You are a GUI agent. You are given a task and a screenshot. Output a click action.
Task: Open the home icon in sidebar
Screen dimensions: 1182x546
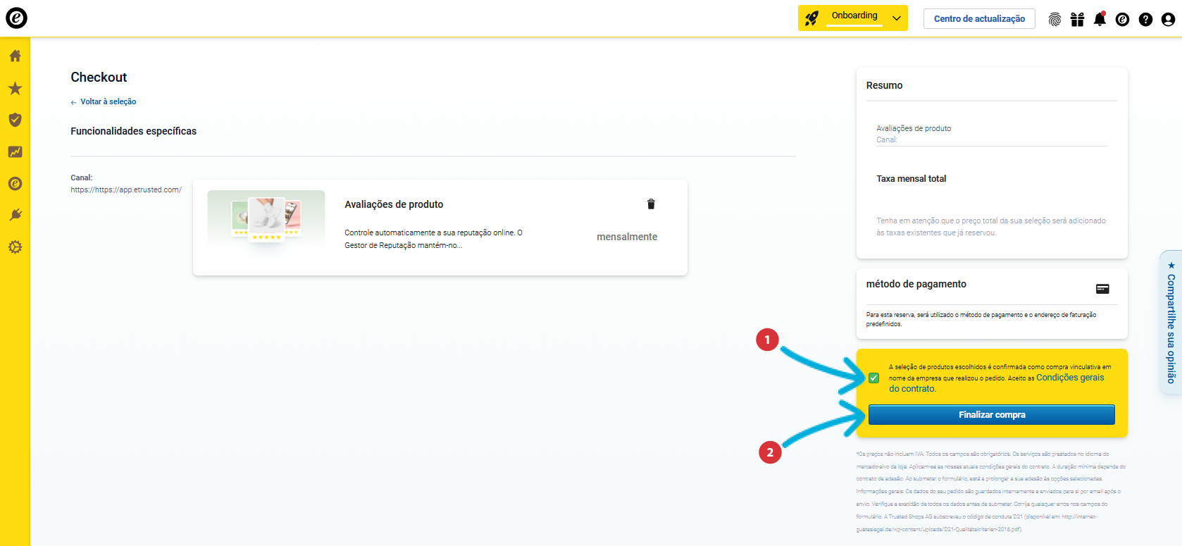point(15,56)
